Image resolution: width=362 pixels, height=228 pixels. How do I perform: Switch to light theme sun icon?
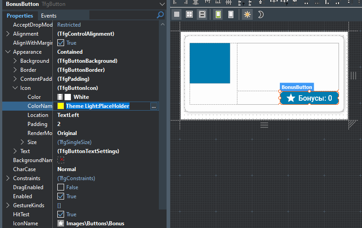tap(247, 14)
